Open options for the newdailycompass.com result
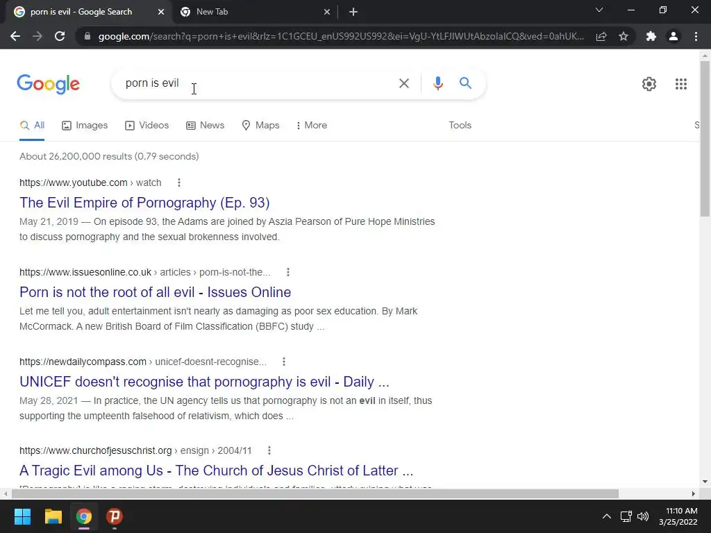The width and height of the screenshot is (711, 533). (x=284, y=362)
